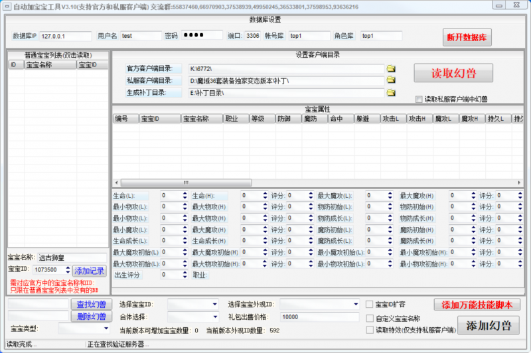Click the 宝宝名称 field with 远古狮皇
Image resolution: width=531 pixels, height=353 pixels.
tap(72, 258)
